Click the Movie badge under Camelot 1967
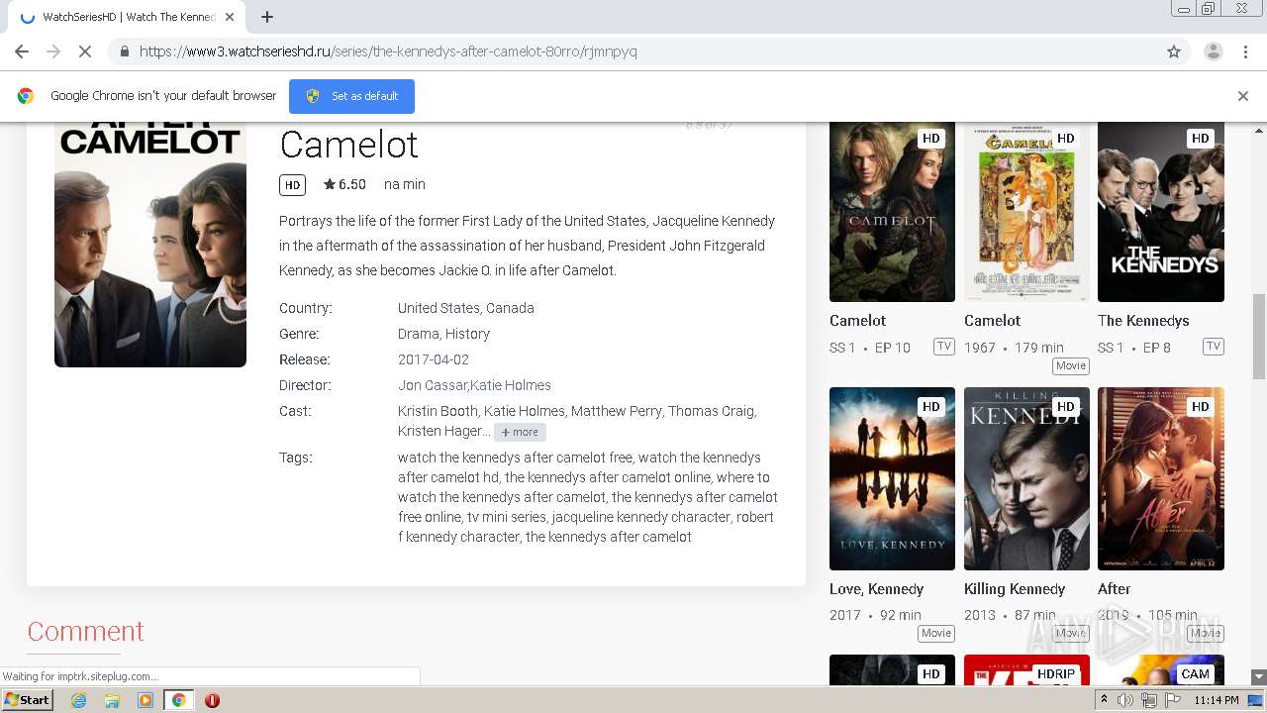This screenshot has width=1267, height=713. [x=1071, y=365]
